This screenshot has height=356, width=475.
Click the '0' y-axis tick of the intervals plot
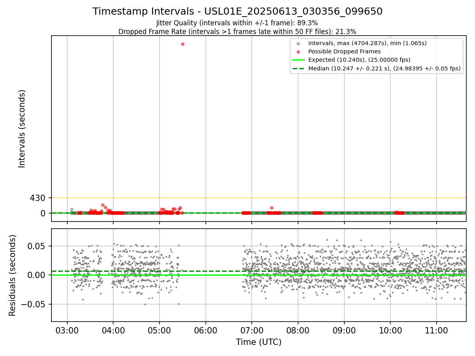point(44,213)
